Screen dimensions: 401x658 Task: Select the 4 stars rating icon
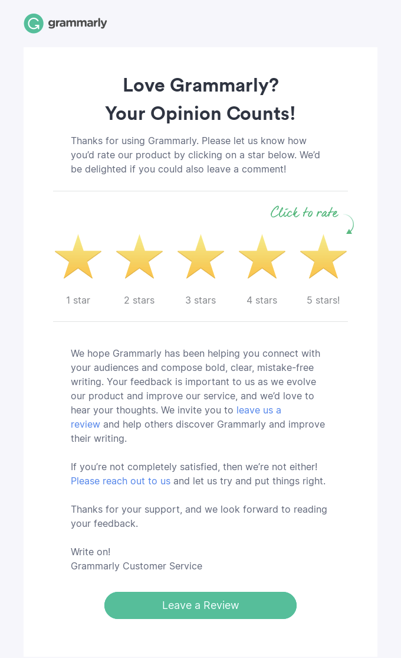click(262, 257)
